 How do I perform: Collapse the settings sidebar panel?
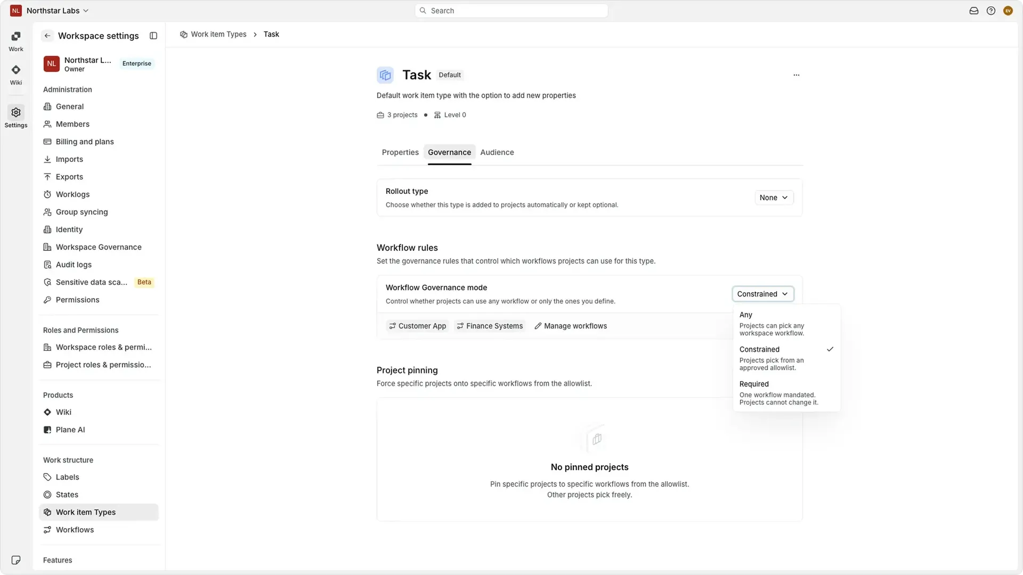(x=153, y=36)
